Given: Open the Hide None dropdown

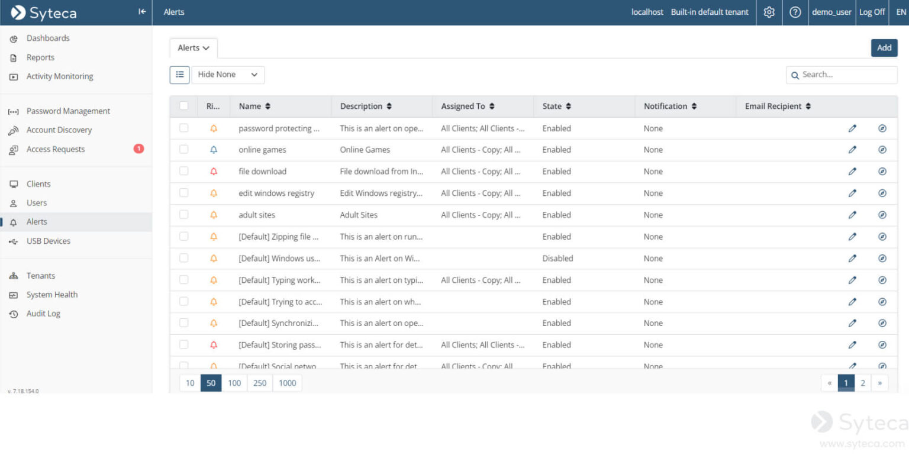Looking at the screenshot, I should 228,75.
